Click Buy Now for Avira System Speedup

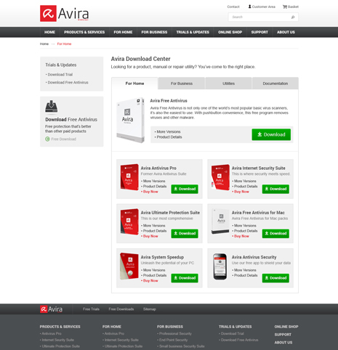point(150,281)
